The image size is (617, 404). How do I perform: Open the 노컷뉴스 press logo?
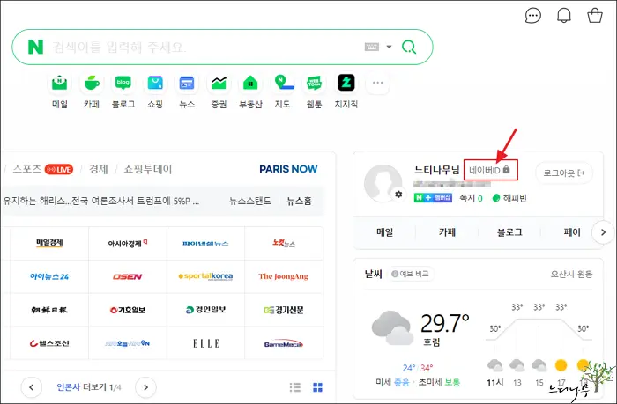[x=284, y=243]
